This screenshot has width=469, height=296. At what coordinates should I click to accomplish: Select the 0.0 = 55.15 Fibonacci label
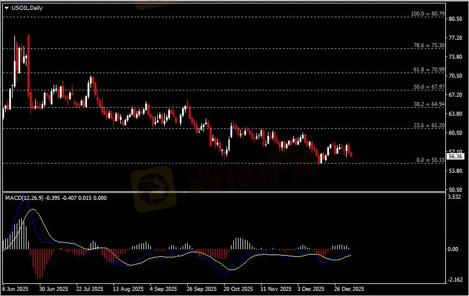[x=430, y=160]
